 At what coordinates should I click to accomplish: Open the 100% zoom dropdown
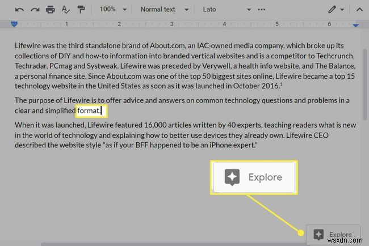[x=113, y=10]
